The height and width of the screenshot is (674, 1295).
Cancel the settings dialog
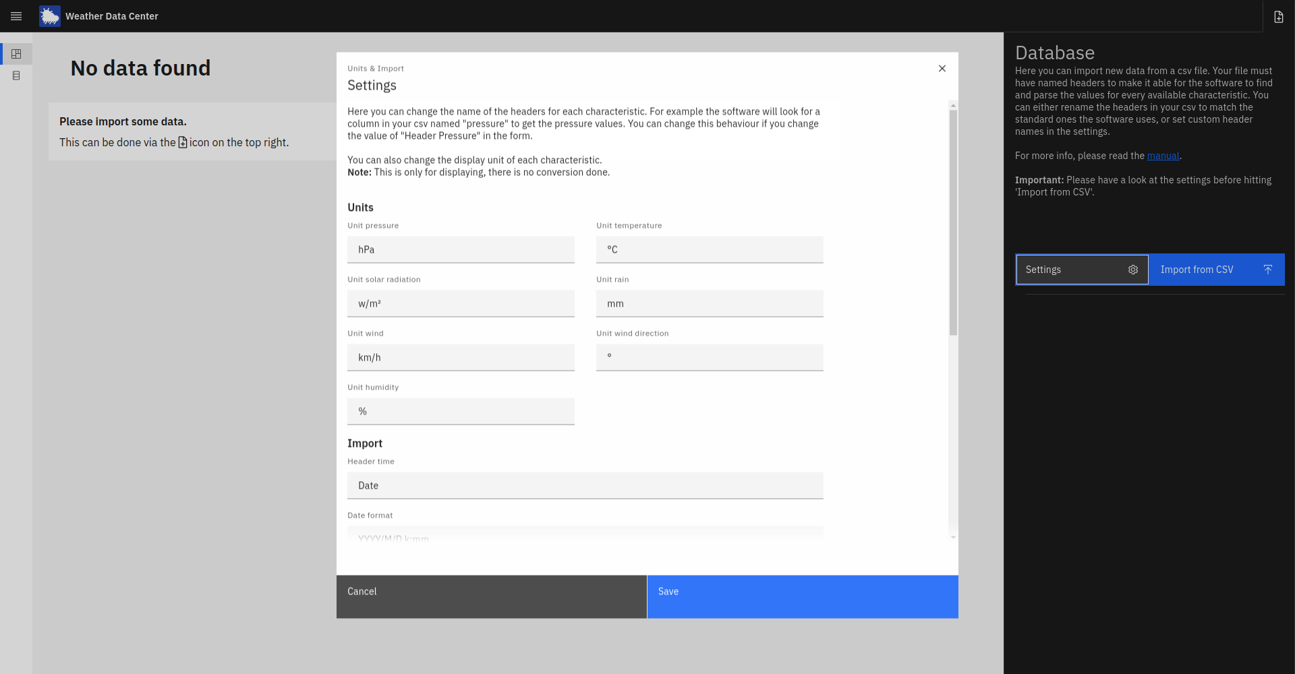pos(492,596)
